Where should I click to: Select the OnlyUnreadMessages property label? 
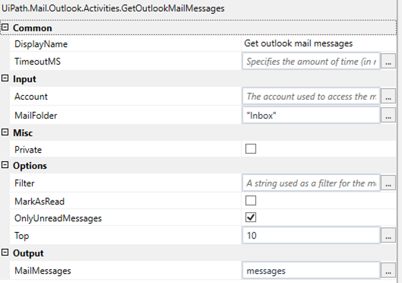pos(58,218)
